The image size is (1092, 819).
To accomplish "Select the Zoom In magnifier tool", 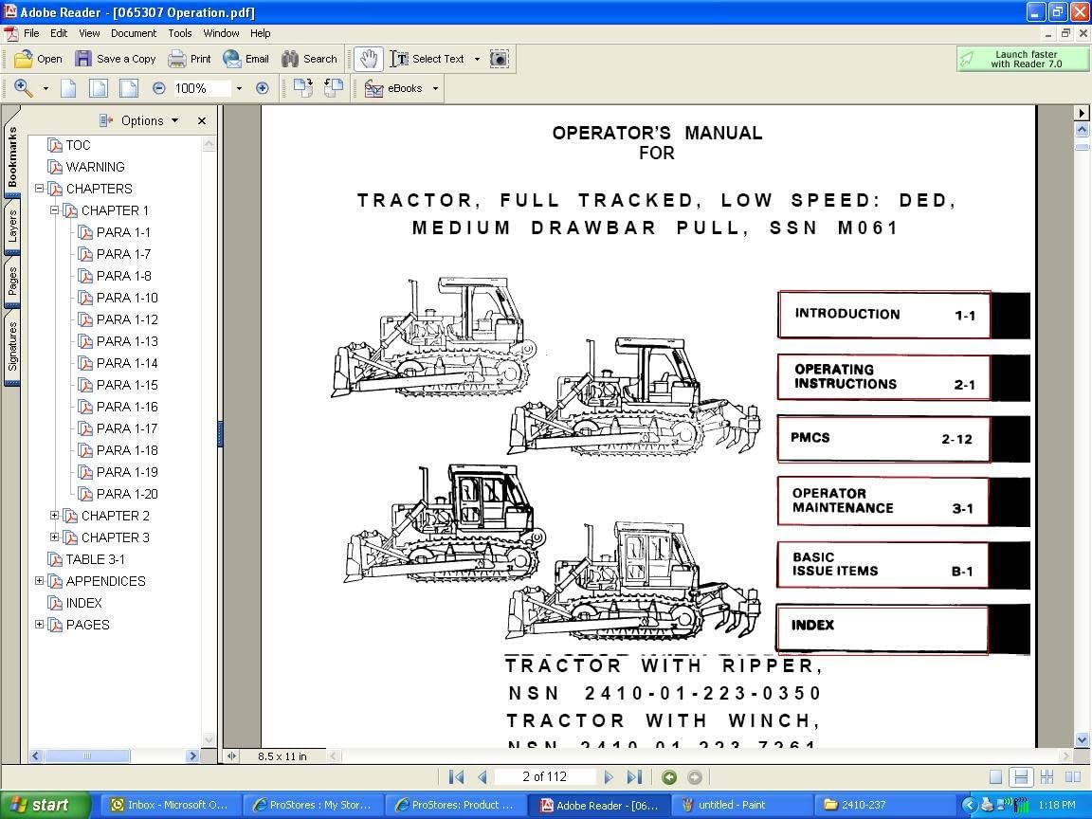I will (x=24, y=88).
